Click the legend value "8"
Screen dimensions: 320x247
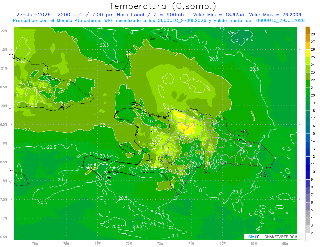[x=313, y=187]
